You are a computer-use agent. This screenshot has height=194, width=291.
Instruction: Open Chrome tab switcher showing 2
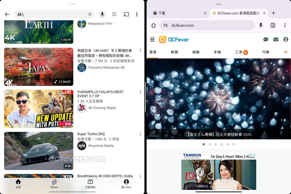(273, 26)
